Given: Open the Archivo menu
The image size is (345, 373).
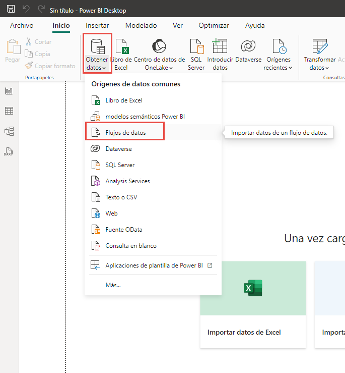Looking at the screenshot, I should (22, 25).
